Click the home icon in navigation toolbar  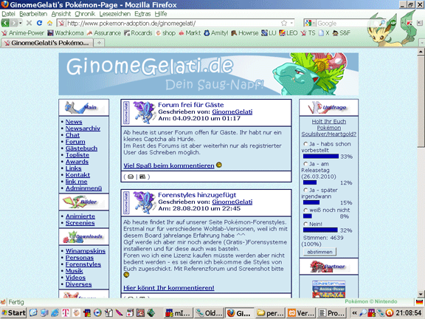pyautogui.click(x=49, y=23)
